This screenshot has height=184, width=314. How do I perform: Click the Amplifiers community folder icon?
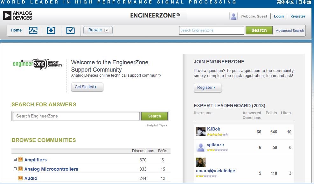point(20,159)
